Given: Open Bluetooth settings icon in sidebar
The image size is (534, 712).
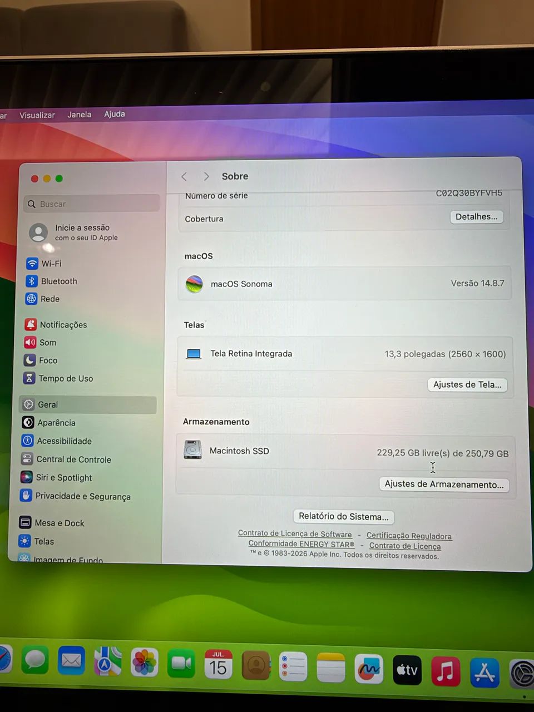Looking at the screenshot, I should (x=31, y=281).
